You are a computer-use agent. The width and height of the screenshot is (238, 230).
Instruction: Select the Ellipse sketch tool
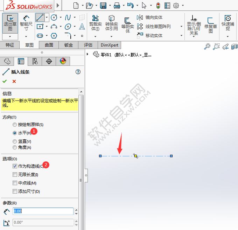pos(68,27)
